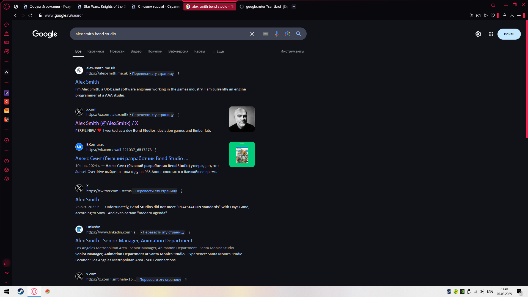The width and height of the screenshot is (528, 297).
Task: Open a new browser tab
Action: [294, 6]
